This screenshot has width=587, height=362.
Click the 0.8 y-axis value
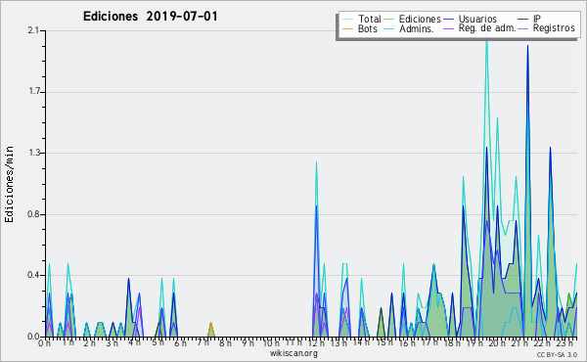pos(33,214)
